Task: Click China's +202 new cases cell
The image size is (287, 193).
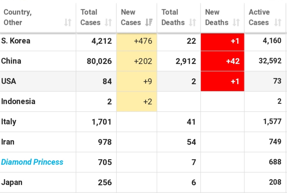Action: point(137,61)
